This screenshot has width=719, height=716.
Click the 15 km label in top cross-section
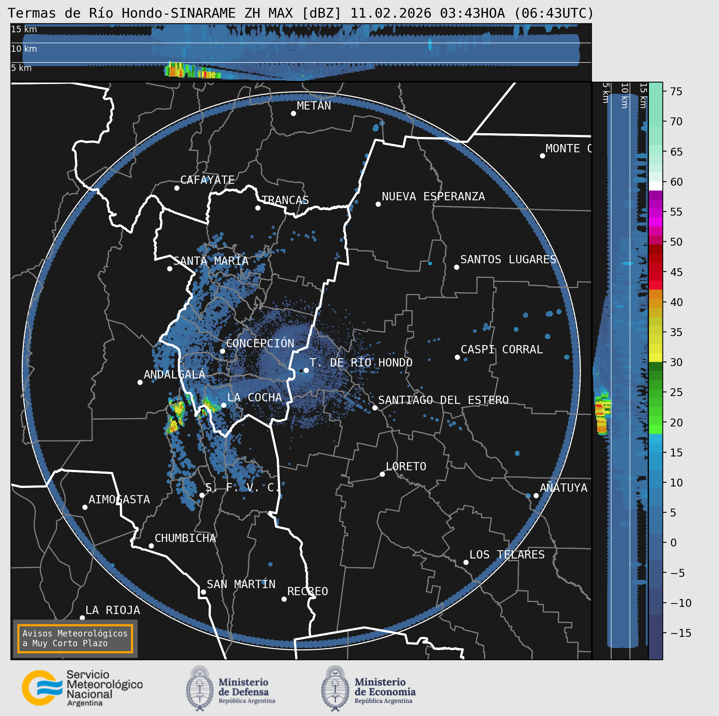(x=24, y=29)
